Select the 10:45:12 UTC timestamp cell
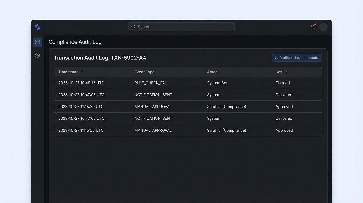This screenshot has height=203, width=363. pos(81,83)
